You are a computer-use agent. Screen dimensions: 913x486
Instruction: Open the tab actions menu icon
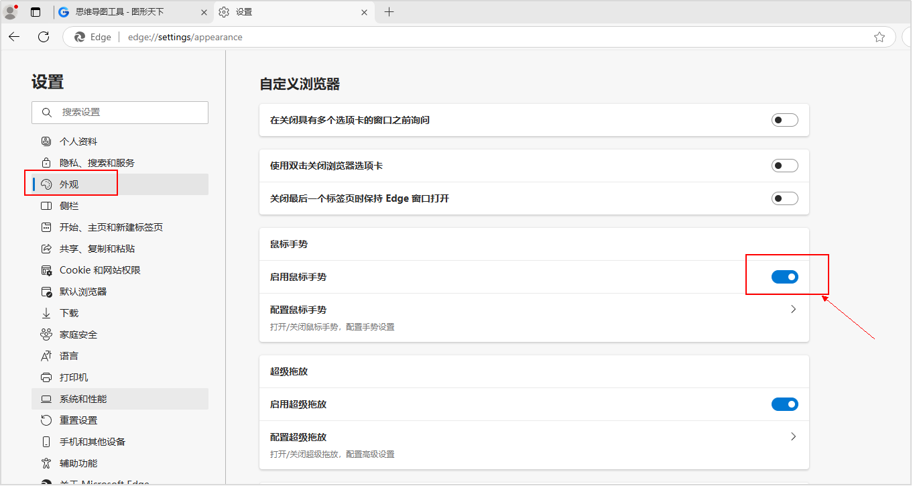pos(36,12)
